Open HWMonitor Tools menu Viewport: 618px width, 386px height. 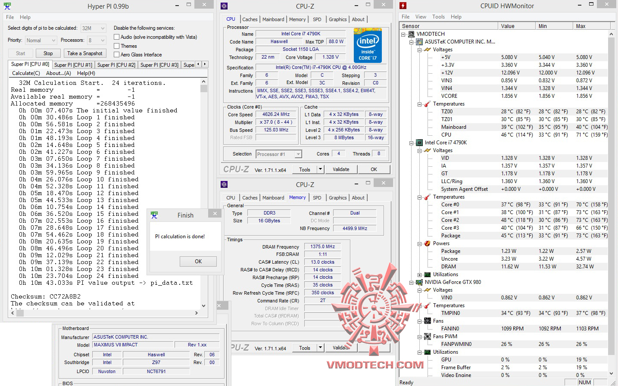point(438,17)
